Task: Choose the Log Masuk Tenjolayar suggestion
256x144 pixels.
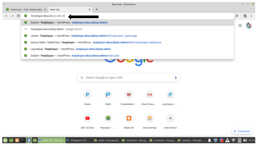Action: click(127, 49)
